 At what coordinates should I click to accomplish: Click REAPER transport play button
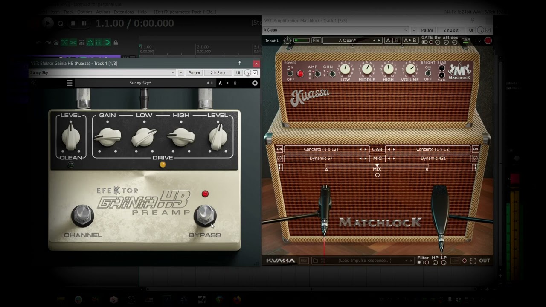pyautogui.click(x=47, y=23)
